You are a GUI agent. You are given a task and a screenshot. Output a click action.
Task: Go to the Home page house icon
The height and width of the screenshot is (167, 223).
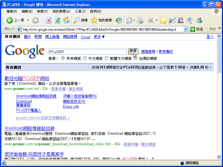coord(66,20)
